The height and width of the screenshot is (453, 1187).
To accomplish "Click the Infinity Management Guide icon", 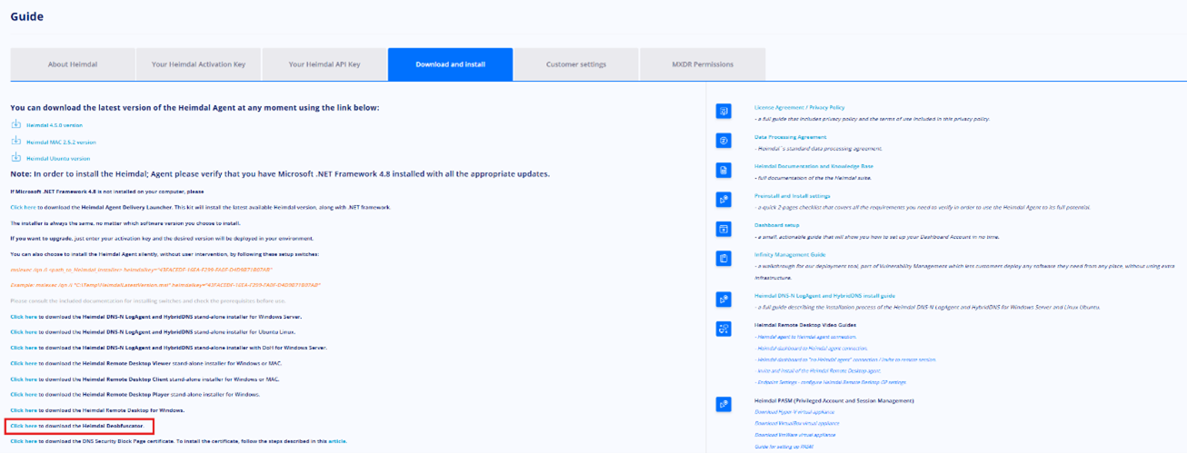I will (723, 258).
